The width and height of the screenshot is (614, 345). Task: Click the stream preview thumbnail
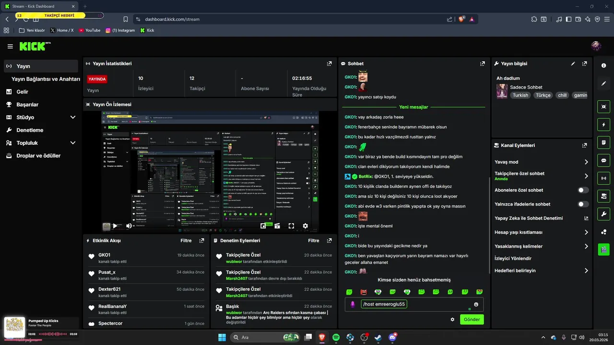pyautogui.click(x=210, y=172)
